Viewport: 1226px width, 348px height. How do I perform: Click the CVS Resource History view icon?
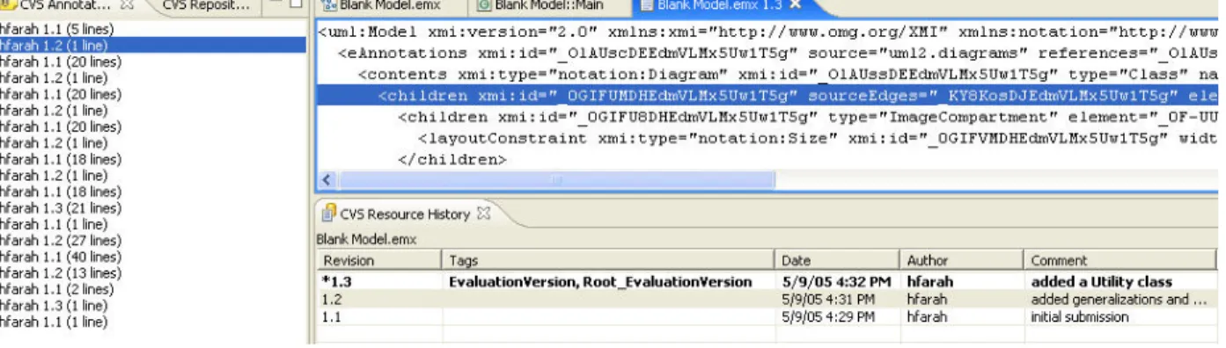(x=329, y=213)
